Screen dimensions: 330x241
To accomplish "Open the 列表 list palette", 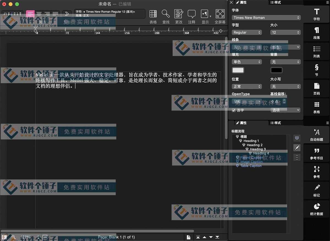I will pyautogui.click(x=317, y=52).
